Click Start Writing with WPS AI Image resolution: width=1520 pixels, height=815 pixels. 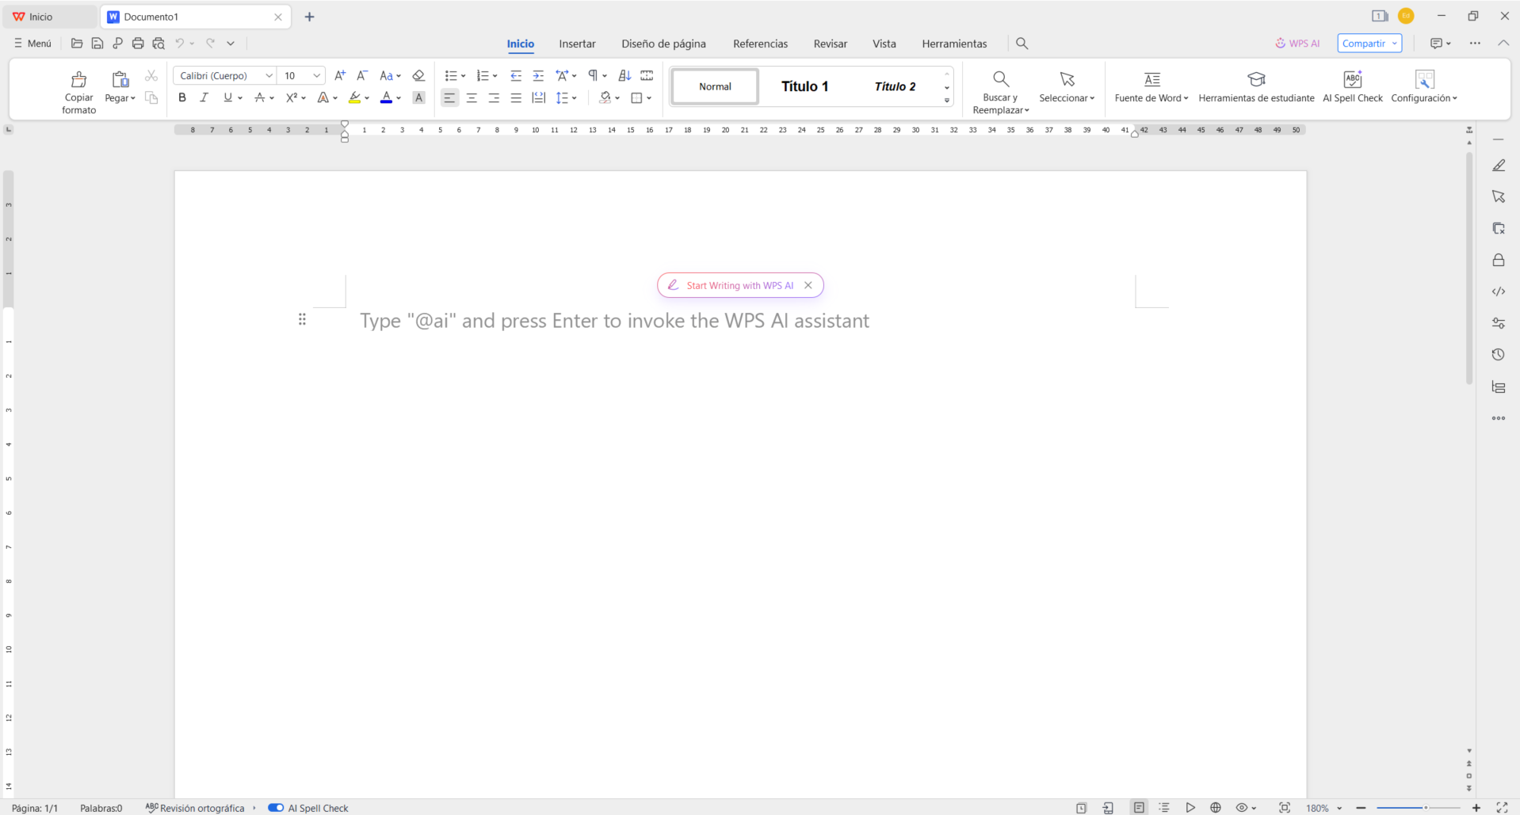click(x=739, y=286)
